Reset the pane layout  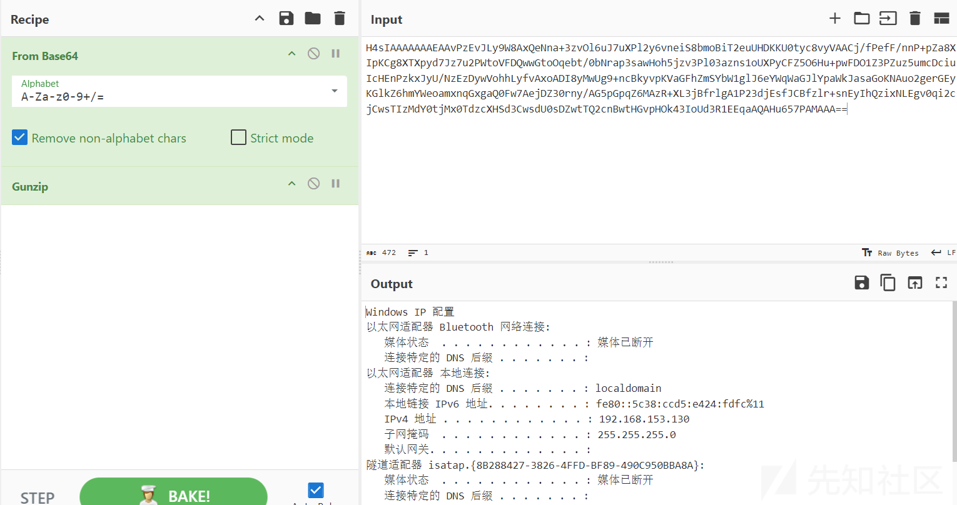click(x=941, y=18)
